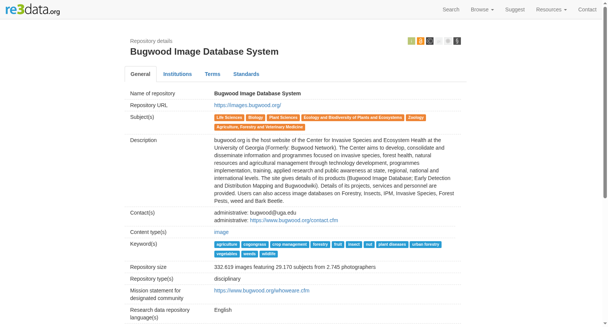Expand the Browse dropdown menu
The image size is (608, 327).
482,9
